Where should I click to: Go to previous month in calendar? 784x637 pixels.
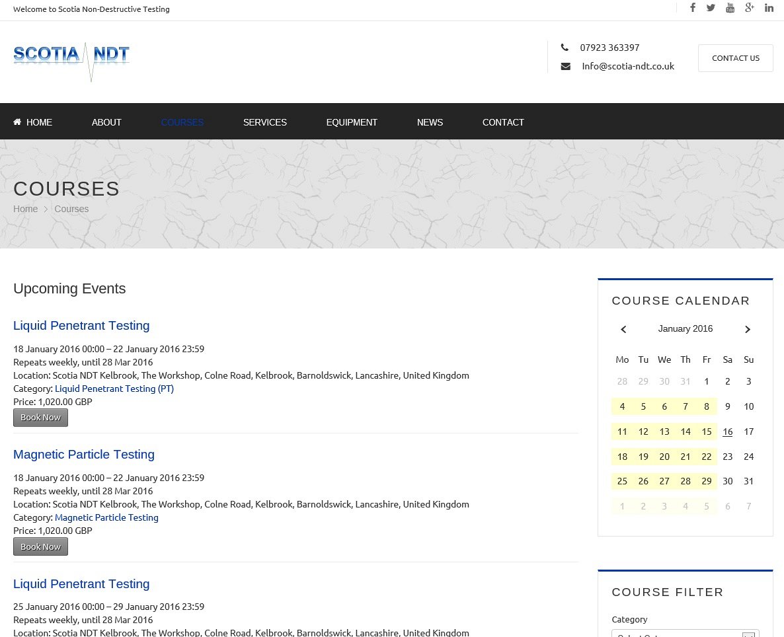[x=623, y=329]
